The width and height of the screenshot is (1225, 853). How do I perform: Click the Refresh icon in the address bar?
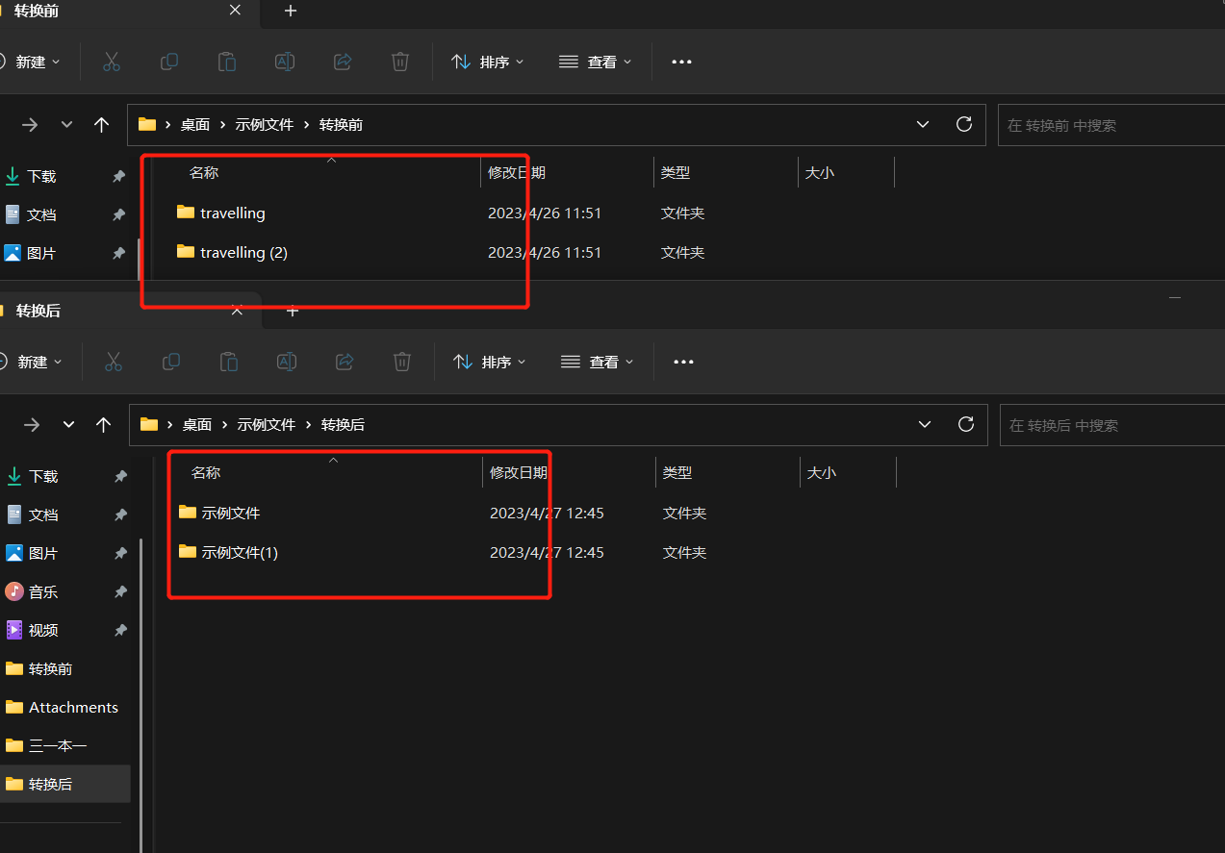(963, 124)
